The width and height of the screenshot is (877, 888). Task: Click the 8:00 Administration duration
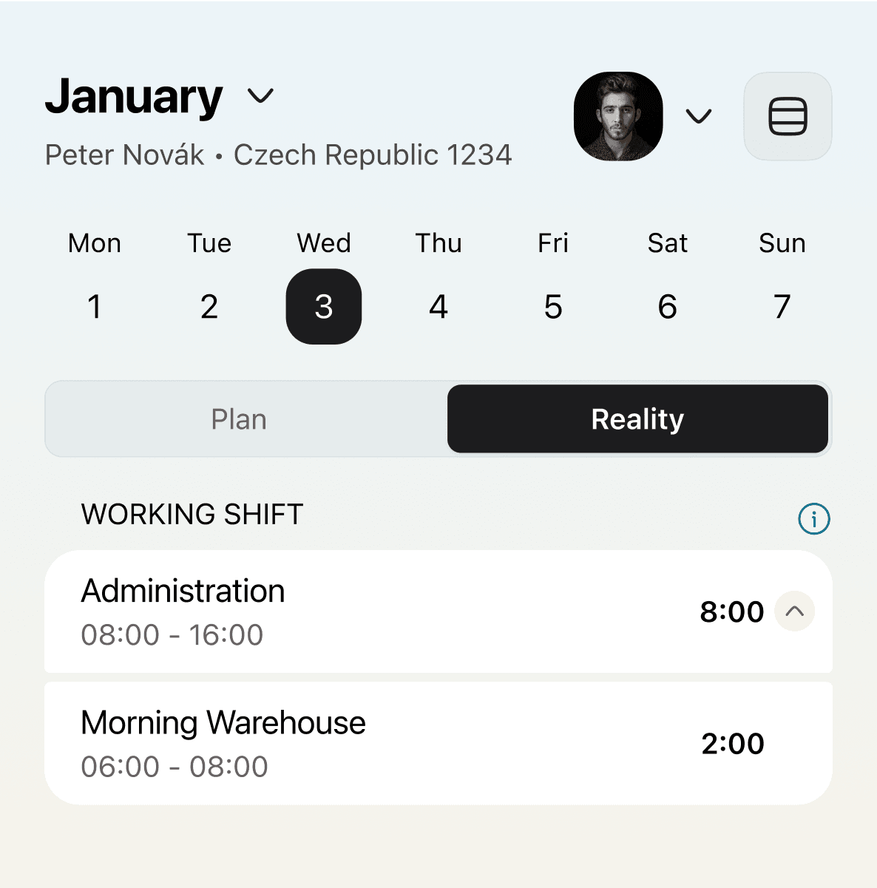tap(732, 611)
